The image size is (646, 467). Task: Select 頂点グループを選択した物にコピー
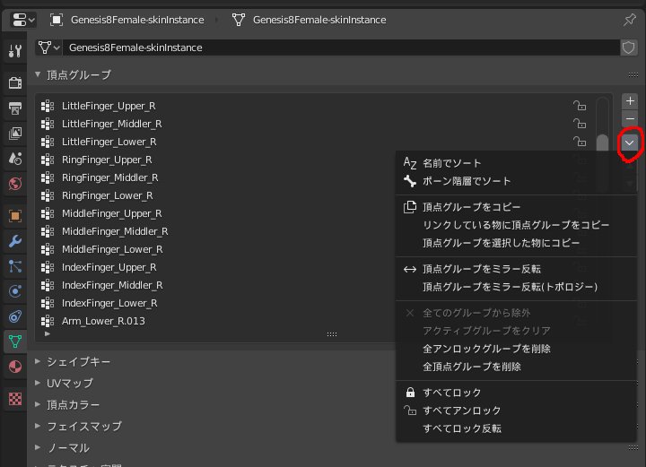point(516,243)
